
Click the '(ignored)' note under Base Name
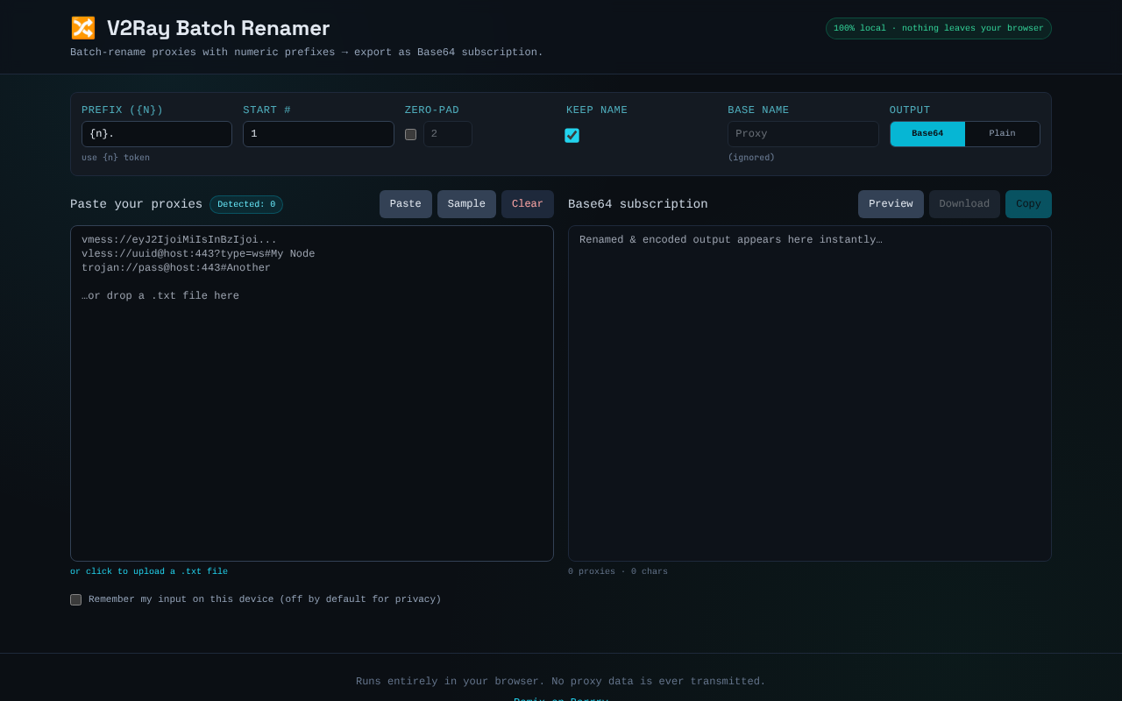[751, 158]
